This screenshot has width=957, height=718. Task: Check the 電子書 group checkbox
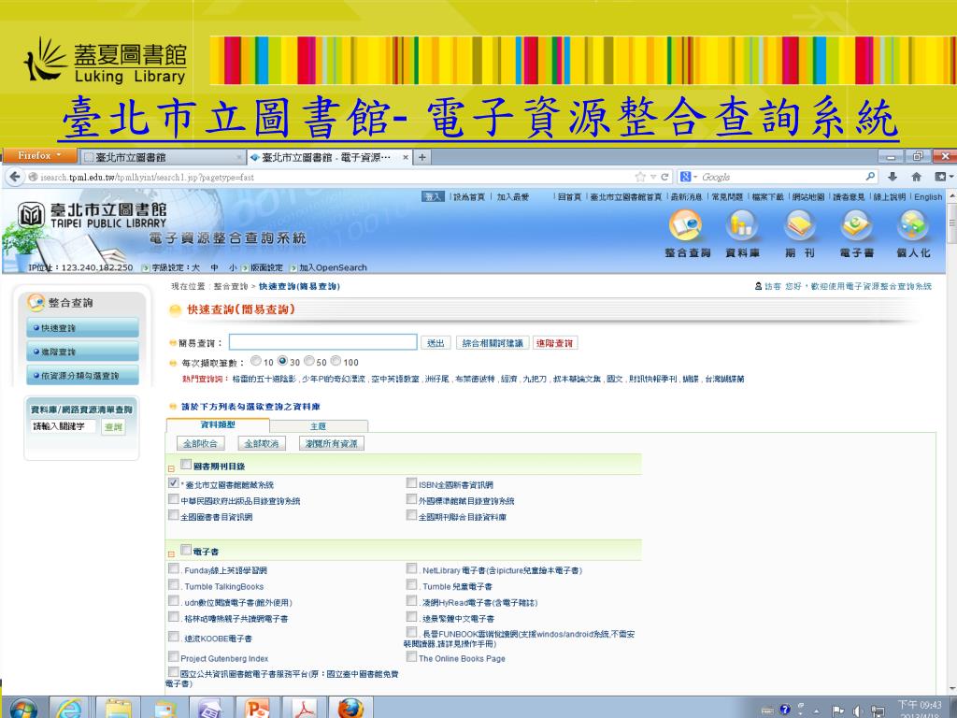click(186, 550)
